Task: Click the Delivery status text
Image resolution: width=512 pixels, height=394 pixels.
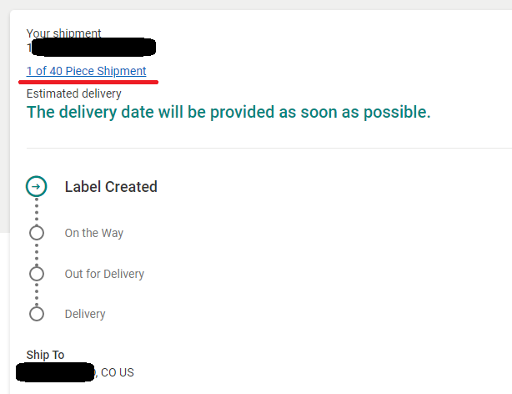Action: [85, 314]
